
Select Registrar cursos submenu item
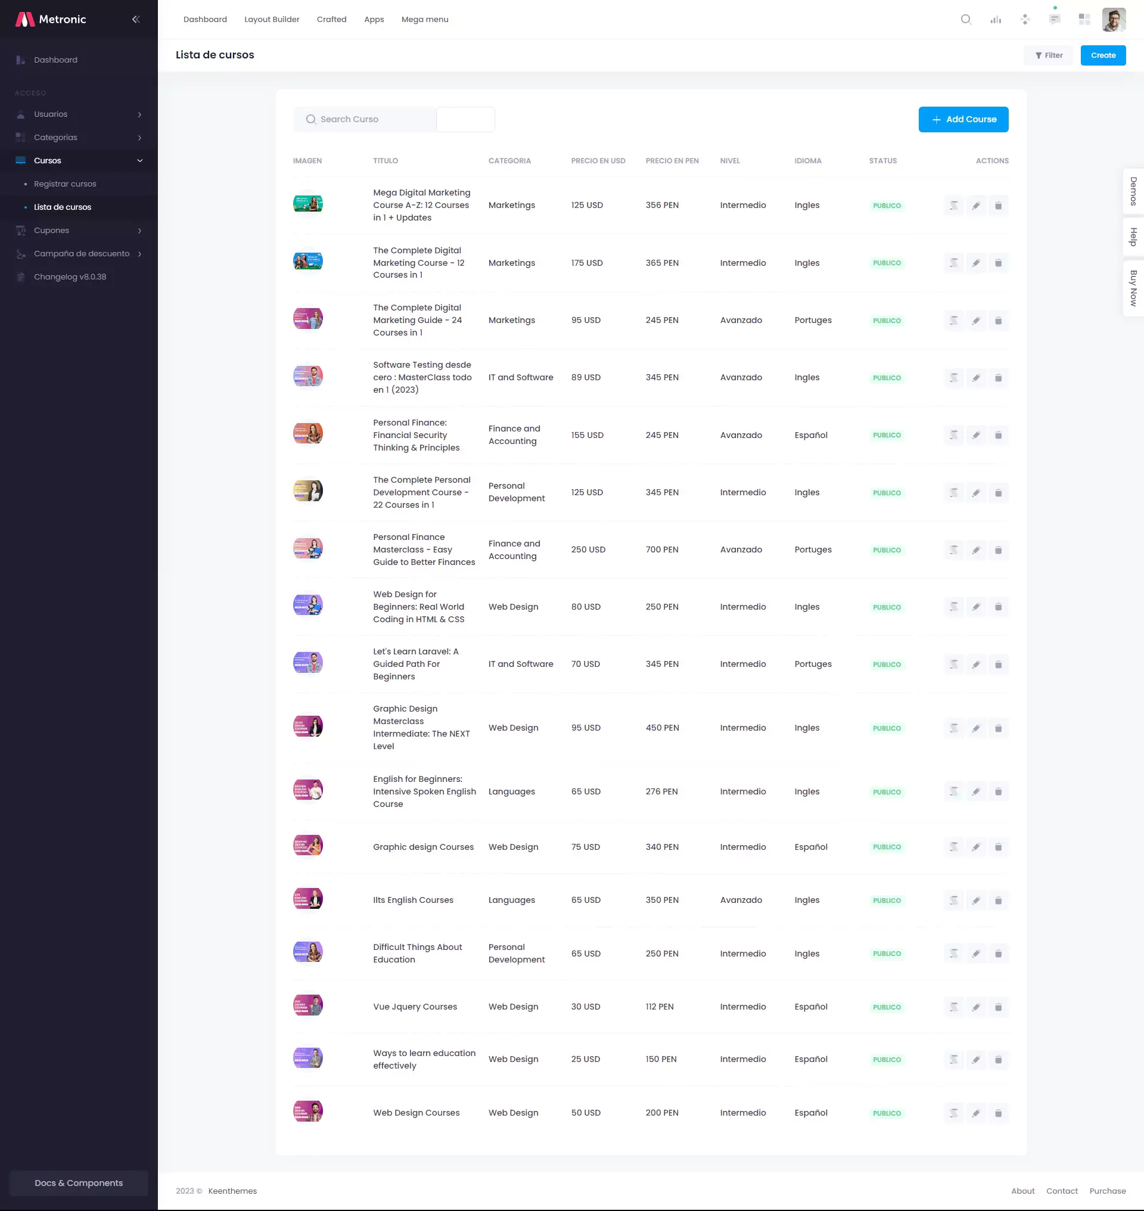click(x=66, y=184)
